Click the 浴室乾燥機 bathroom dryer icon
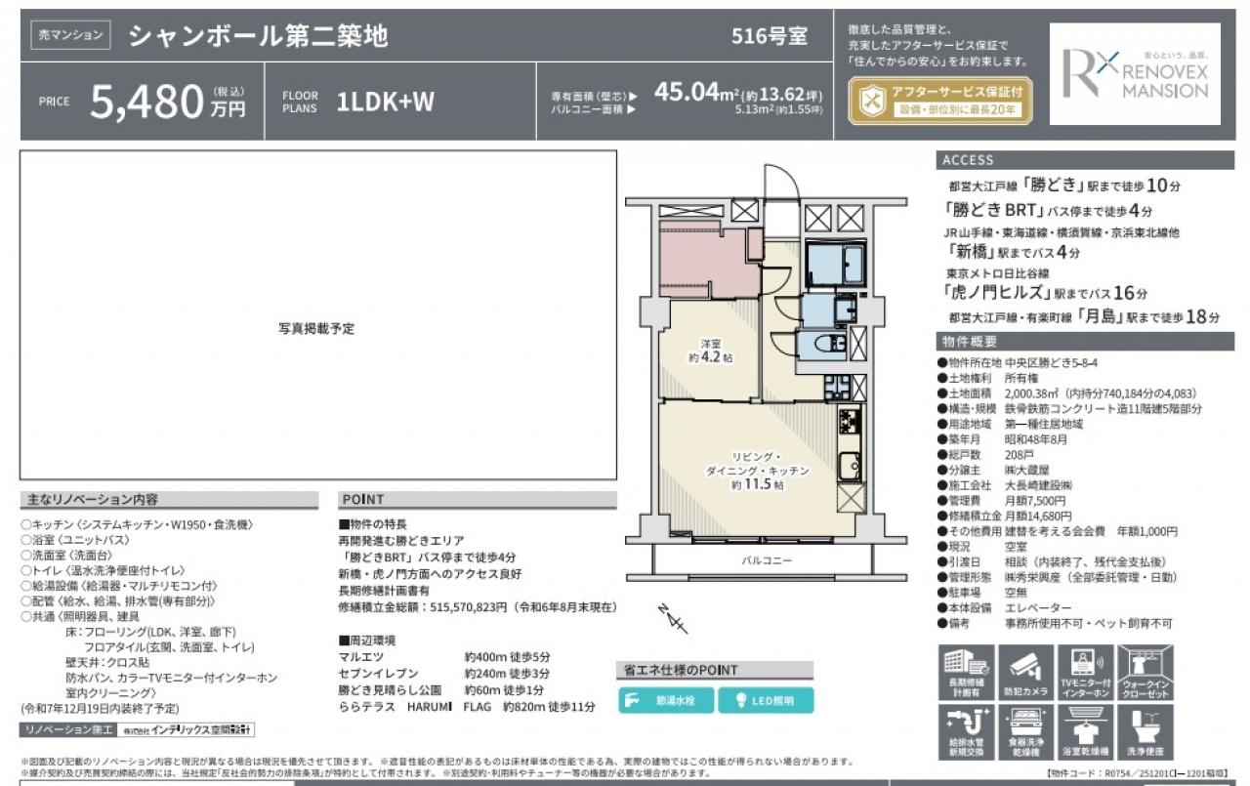This screenshot has width=1250, height=786. (x=1084, y=733)
